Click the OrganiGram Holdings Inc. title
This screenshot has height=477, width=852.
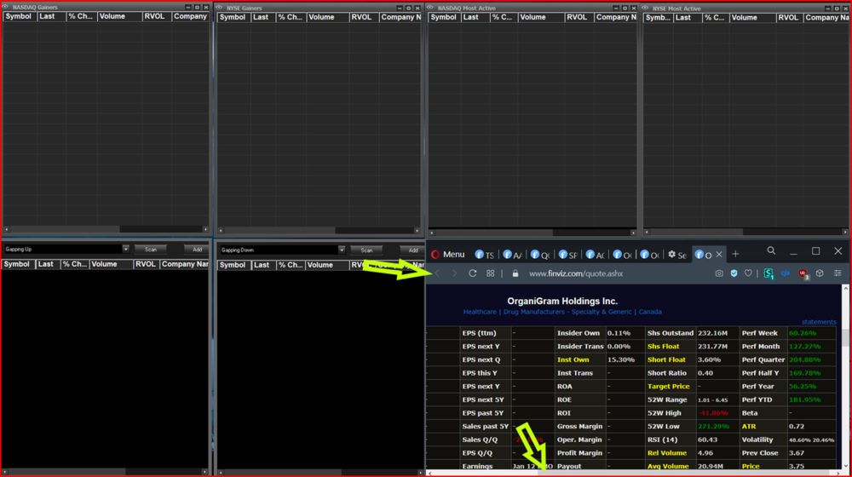coord(562,301)
